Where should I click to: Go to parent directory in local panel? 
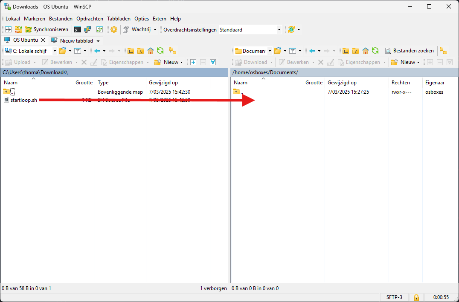pos(131,50)
